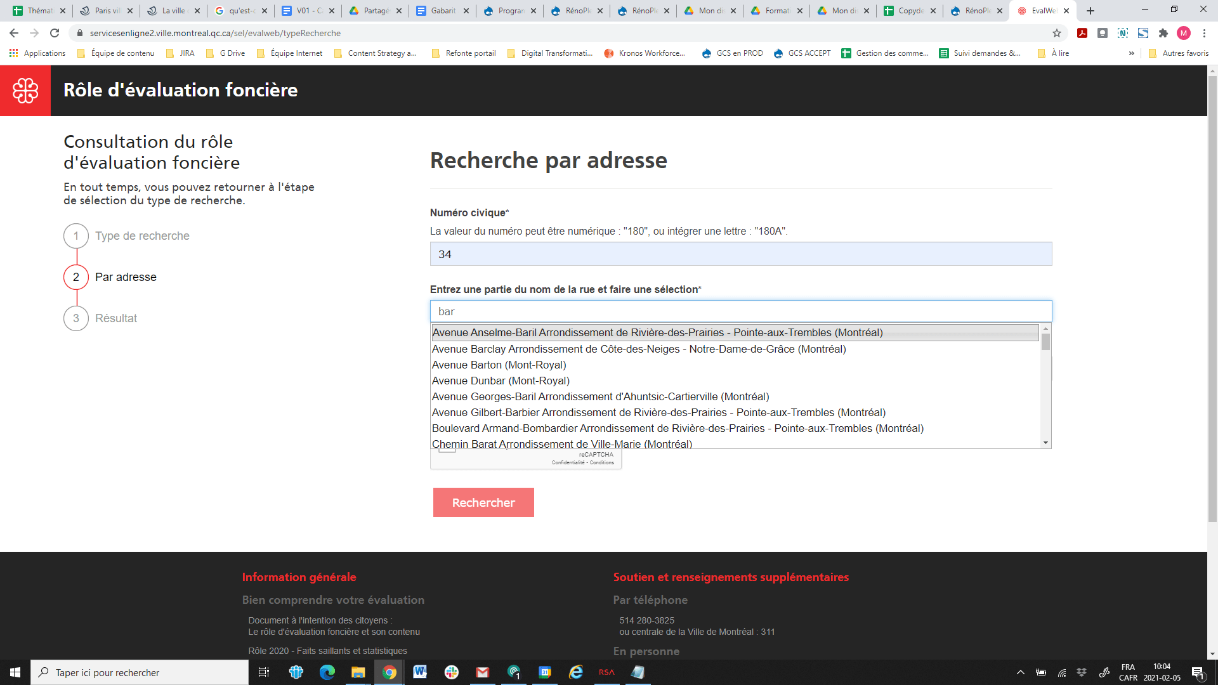Bookmark this page with star icon
1218x685 pixels.
click(x=1057, y=33)
